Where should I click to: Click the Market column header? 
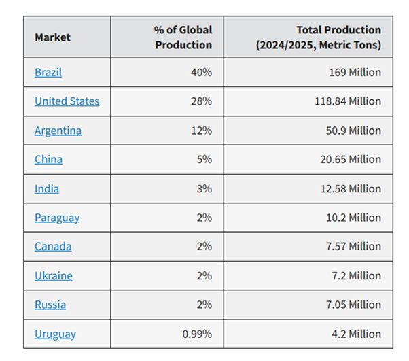pyautogui.click(x=52, y=37)
